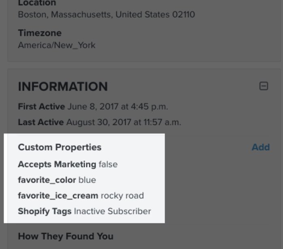Screen dimensions: 283x249
Task: Click the INFORMATION section heading
Action: pos(63,86)
